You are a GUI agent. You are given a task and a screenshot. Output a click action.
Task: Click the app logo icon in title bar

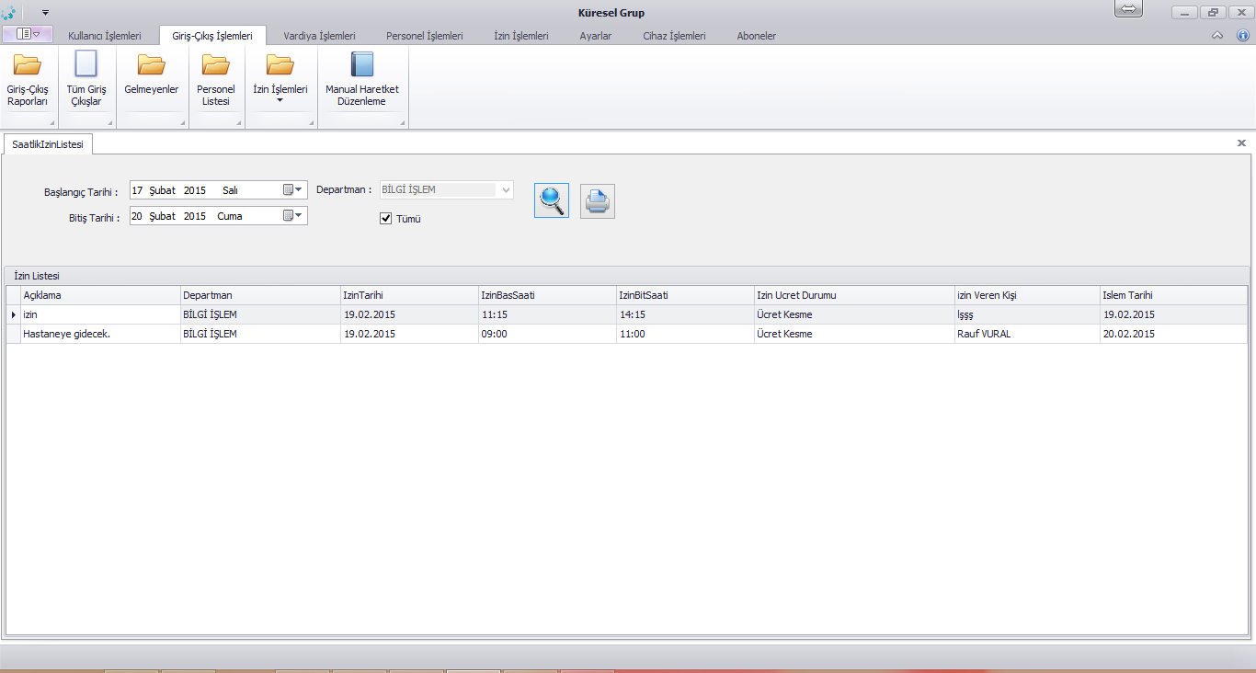8,13
